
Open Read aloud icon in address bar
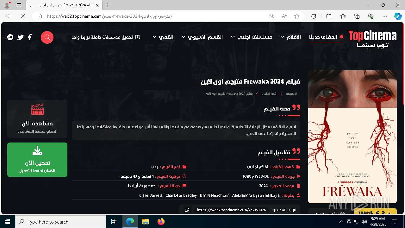click(284, 16)
